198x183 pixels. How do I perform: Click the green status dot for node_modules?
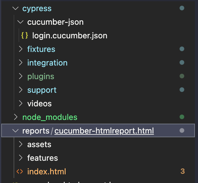(x=182, y=117)
